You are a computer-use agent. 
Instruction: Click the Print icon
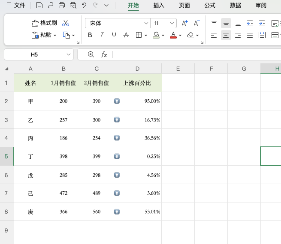click(62, 6)
